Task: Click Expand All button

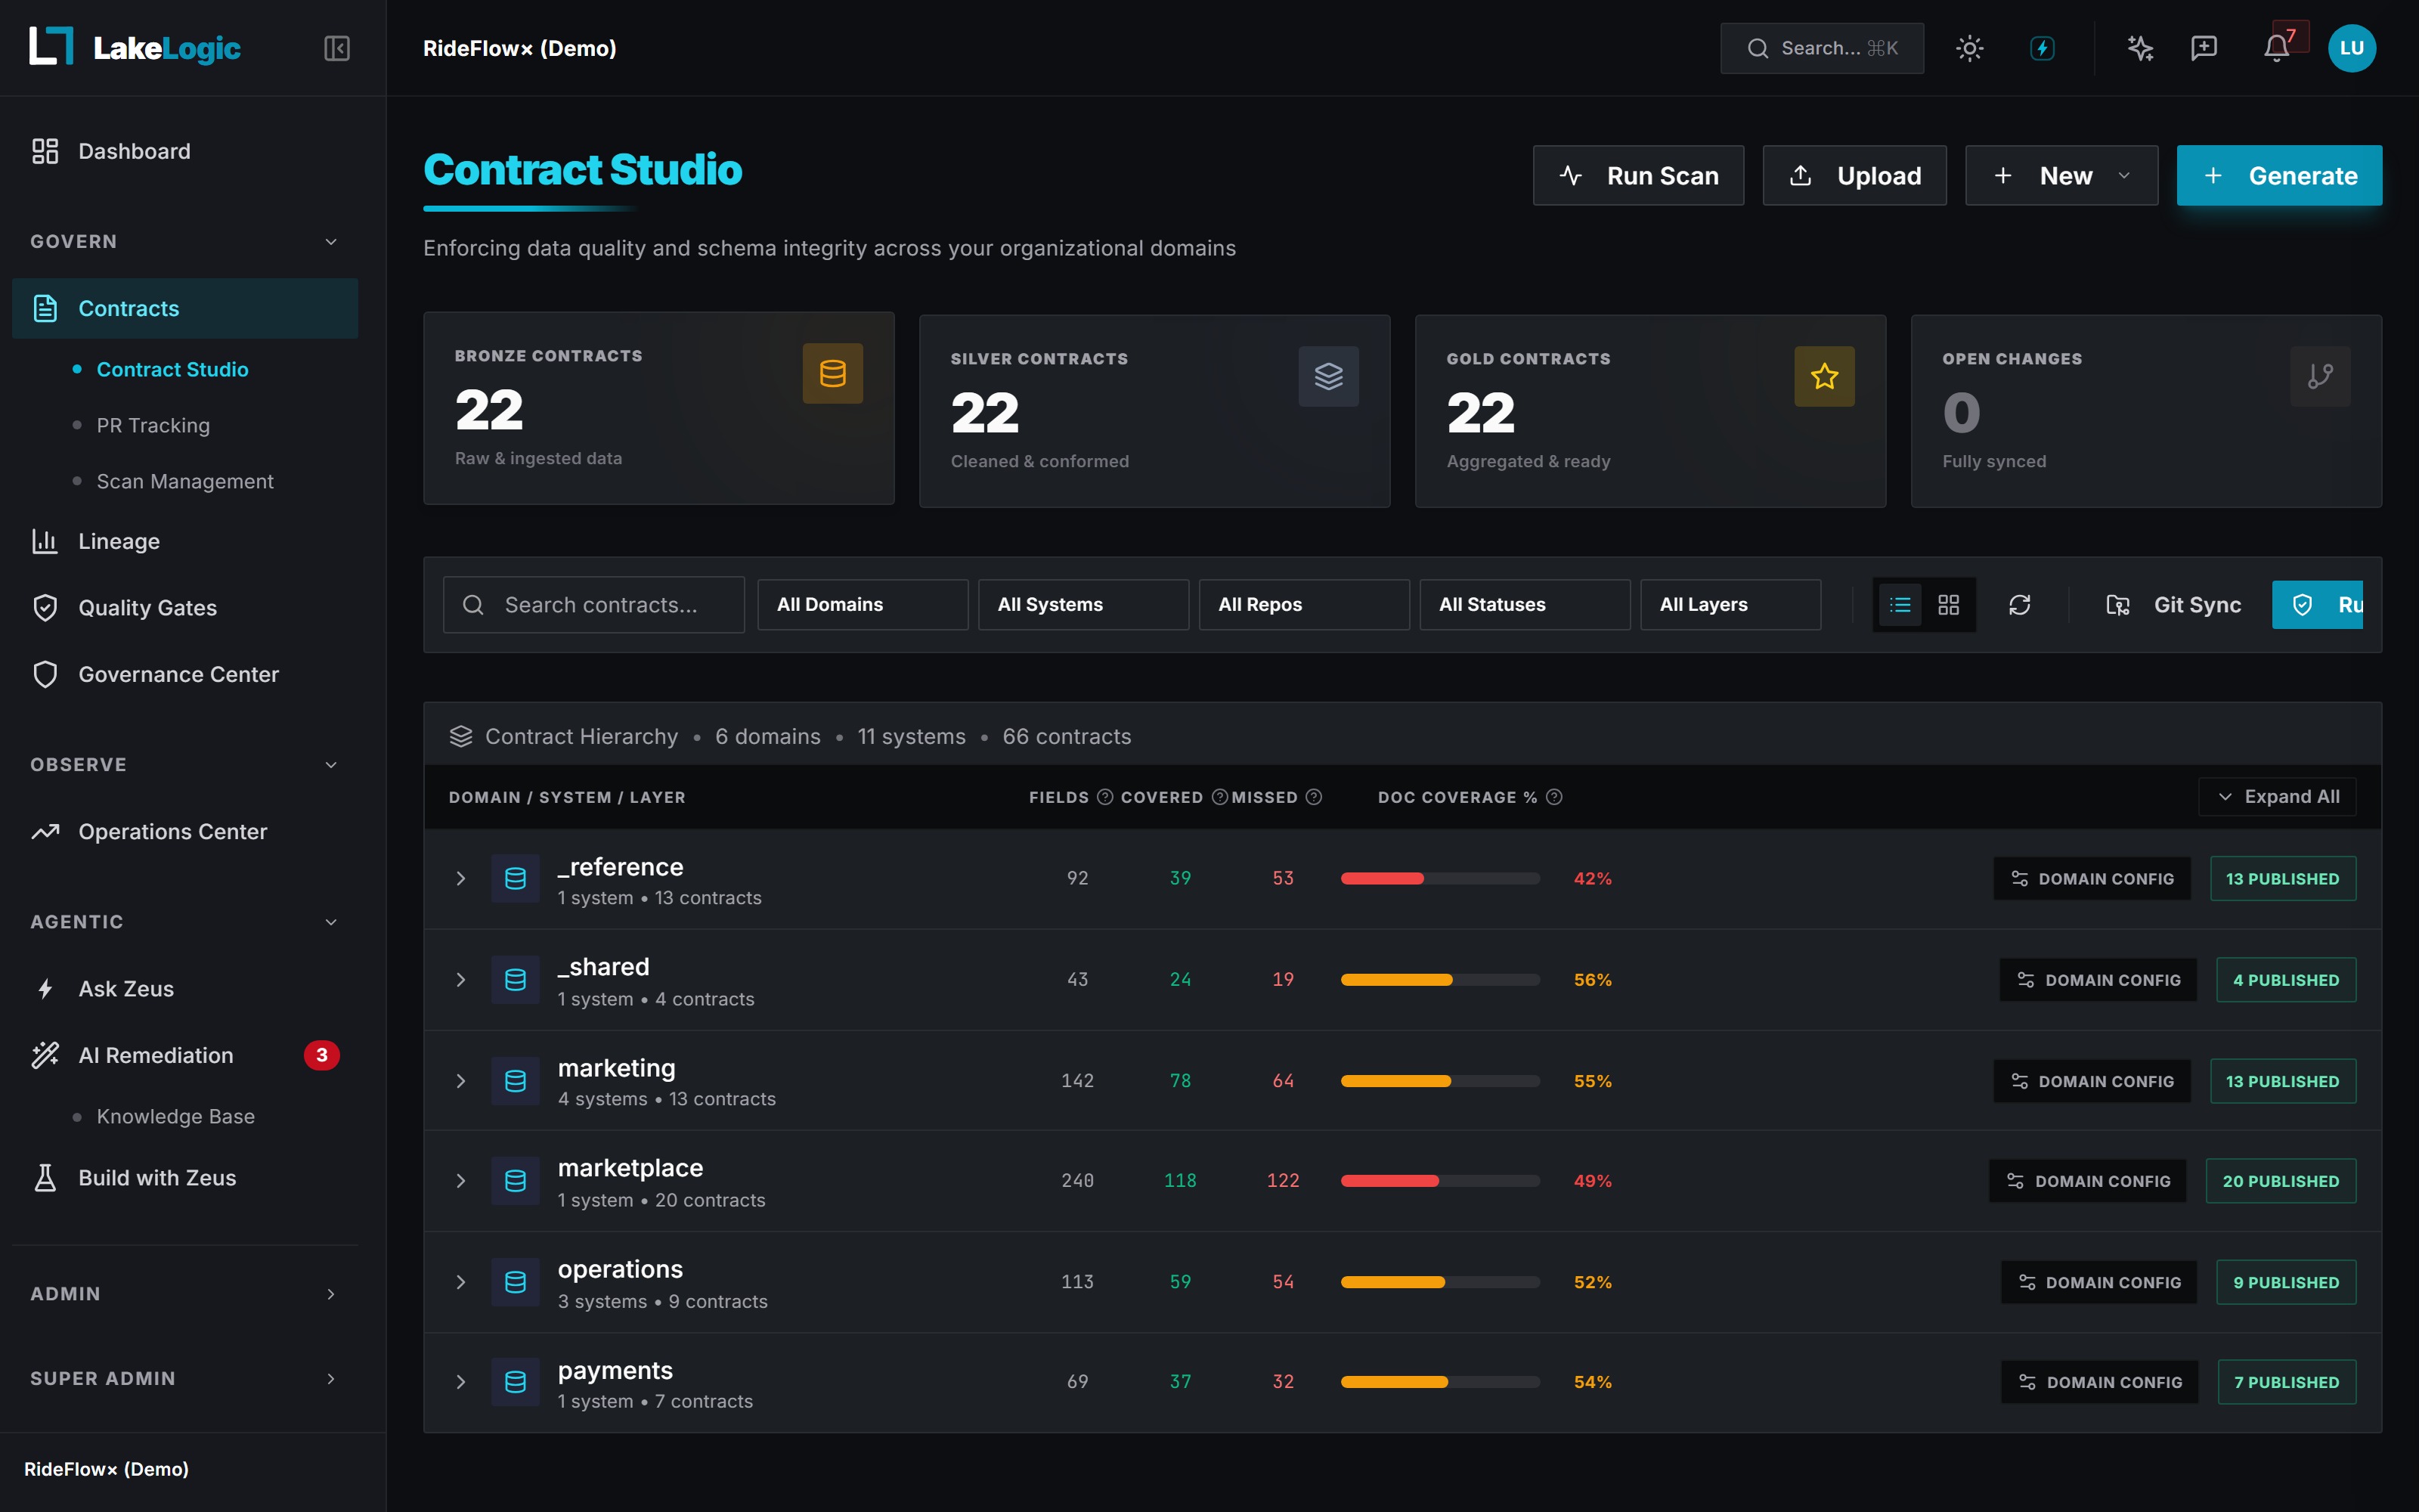Action: [2277, 797]
